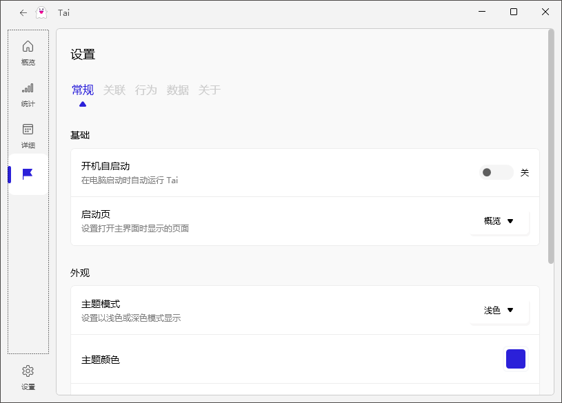The width and height of the screenshot is (562, 403).
Task: Close the Tai window
Action: tap(545, 12)
